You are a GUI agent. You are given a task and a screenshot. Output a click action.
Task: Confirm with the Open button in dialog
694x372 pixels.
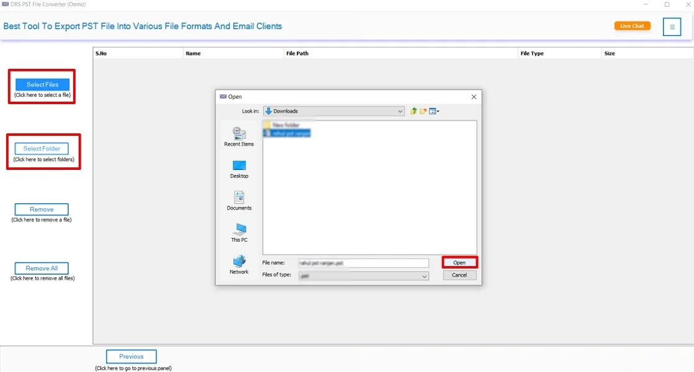point(459,262)
